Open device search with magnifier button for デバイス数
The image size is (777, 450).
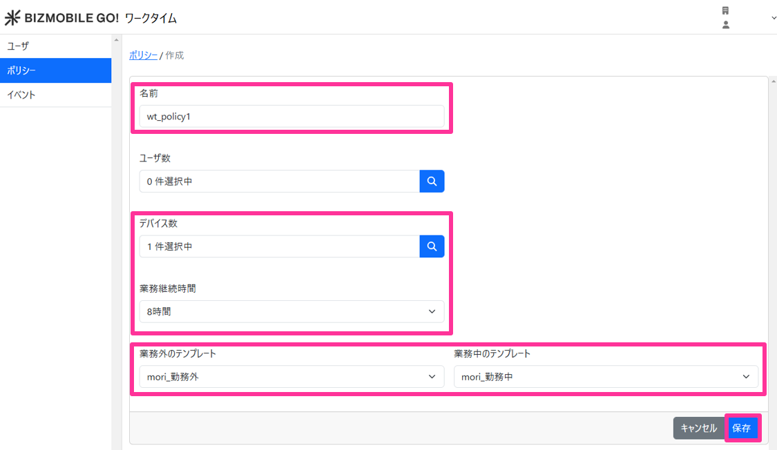(432, 246)
